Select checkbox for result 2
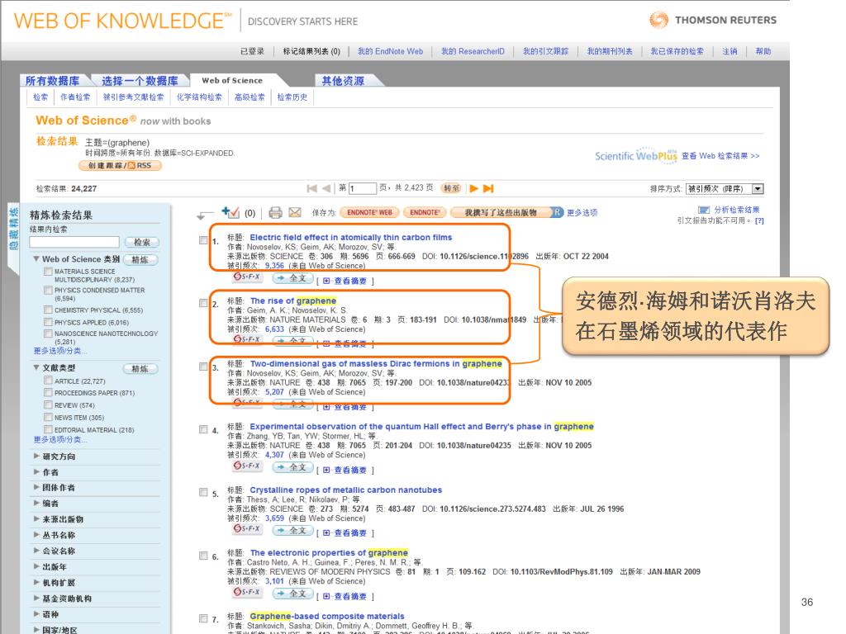This screenshot has width=846, height=634. (203, 303)
